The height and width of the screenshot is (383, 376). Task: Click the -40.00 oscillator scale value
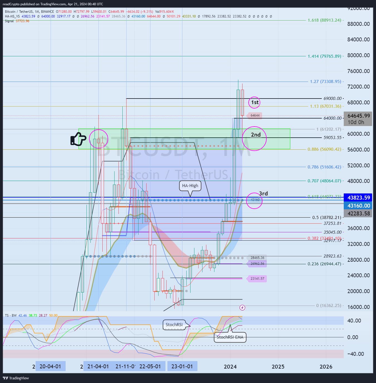(356, 354)
